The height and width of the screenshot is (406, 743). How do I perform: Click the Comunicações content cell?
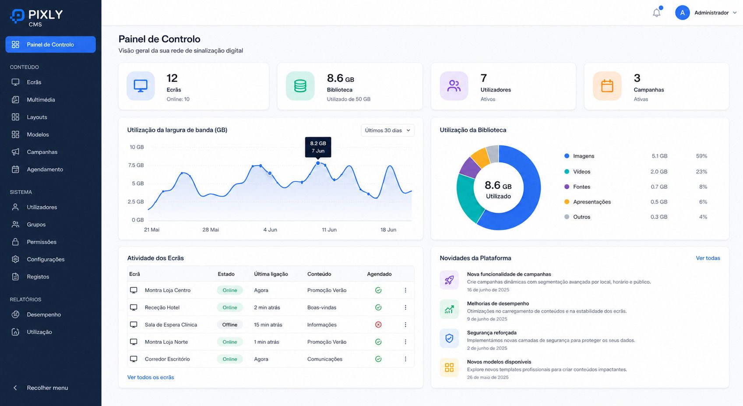click(325, 359)
